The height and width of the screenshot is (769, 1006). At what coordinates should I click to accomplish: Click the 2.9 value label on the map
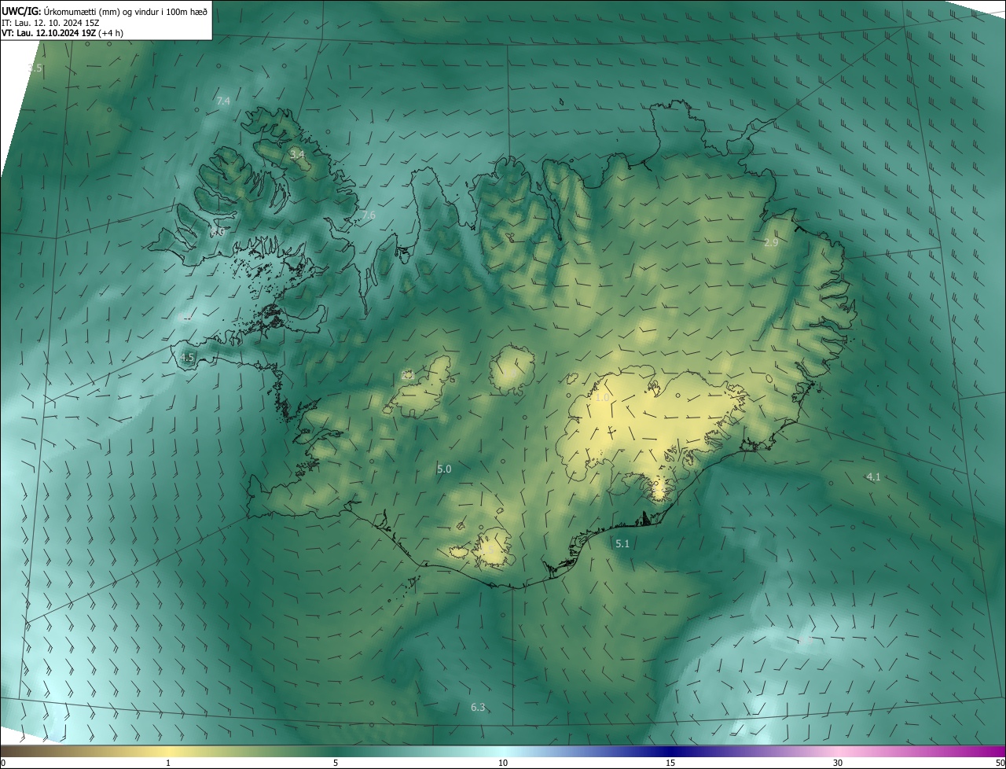tap(771, 242)
